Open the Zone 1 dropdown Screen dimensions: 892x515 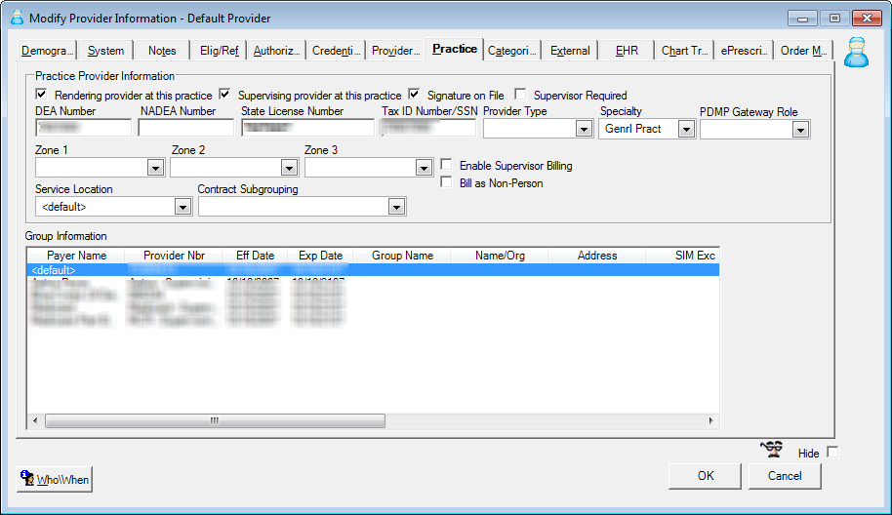click(x=155, y=168)
